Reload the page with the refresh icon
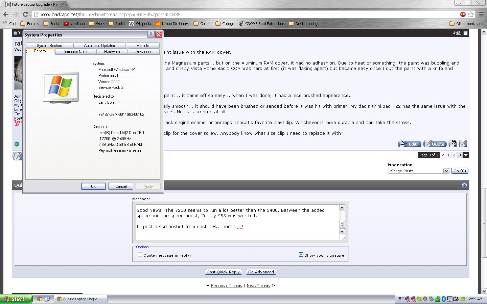 pos(25,14)
